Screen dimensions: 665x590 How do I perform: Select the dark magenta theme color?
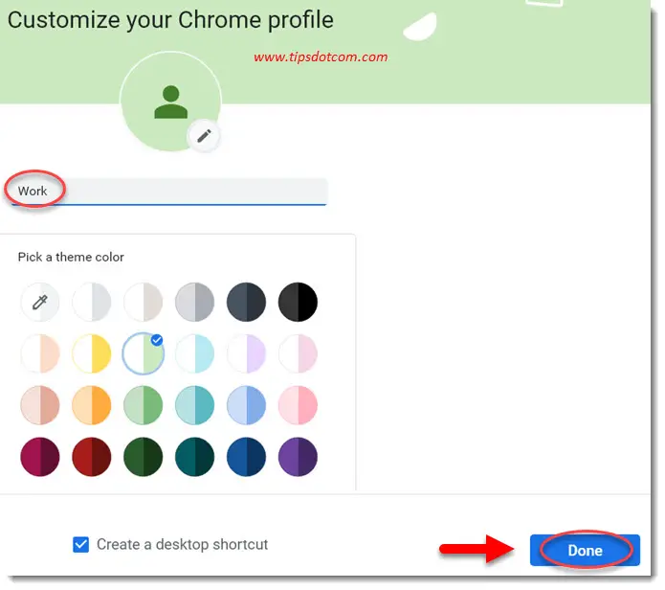[40, 457]
